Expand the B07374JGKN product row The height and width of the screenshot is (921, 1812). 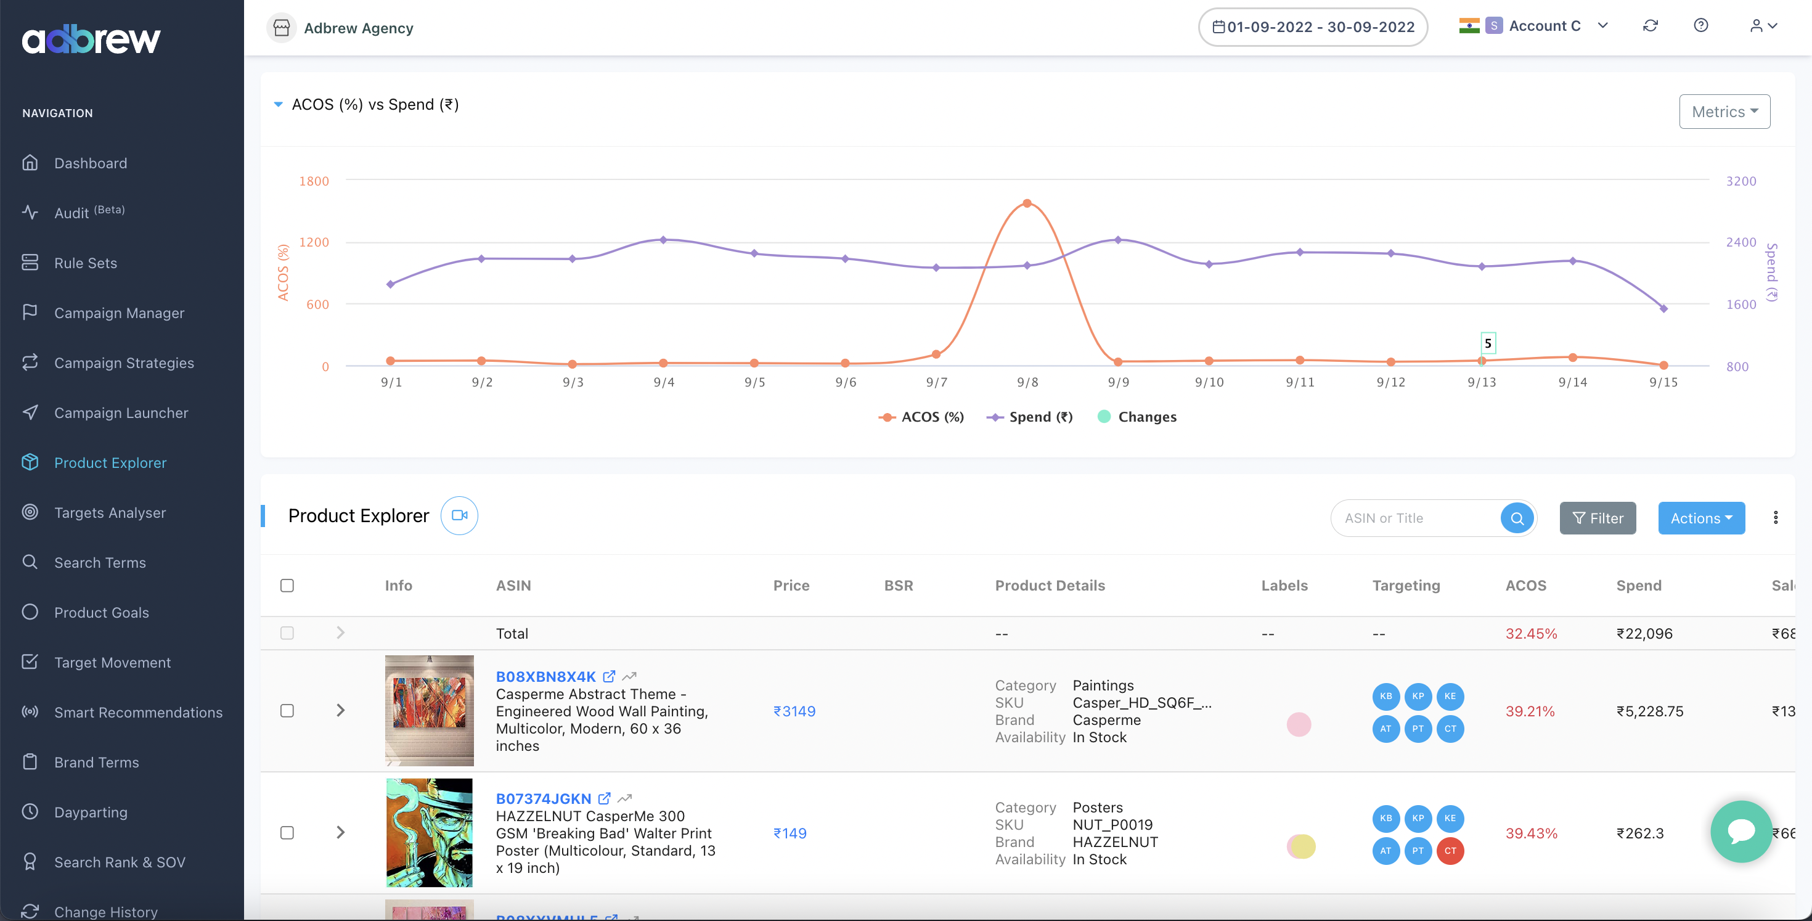coord(340,833)
